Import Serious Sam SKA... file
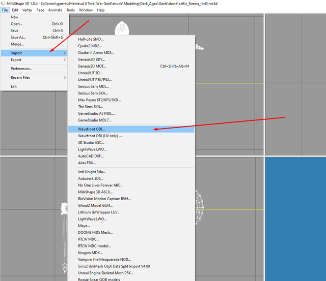 point(131,93)
